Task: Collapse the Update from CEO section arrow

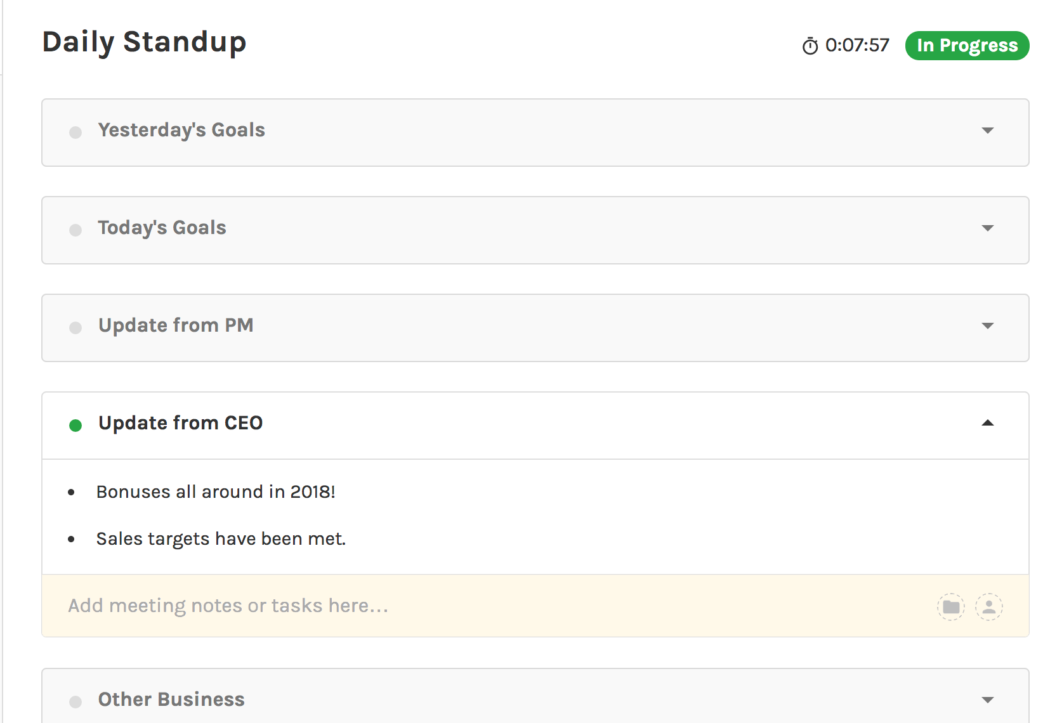Action: 987,423
